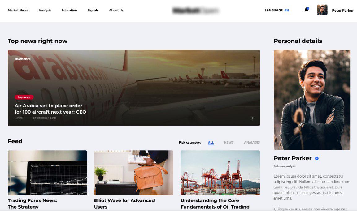Open the small profile avatar in the header
Image resolution: width=357 pixels, height=211 pixels.
(x=322, y=10)
